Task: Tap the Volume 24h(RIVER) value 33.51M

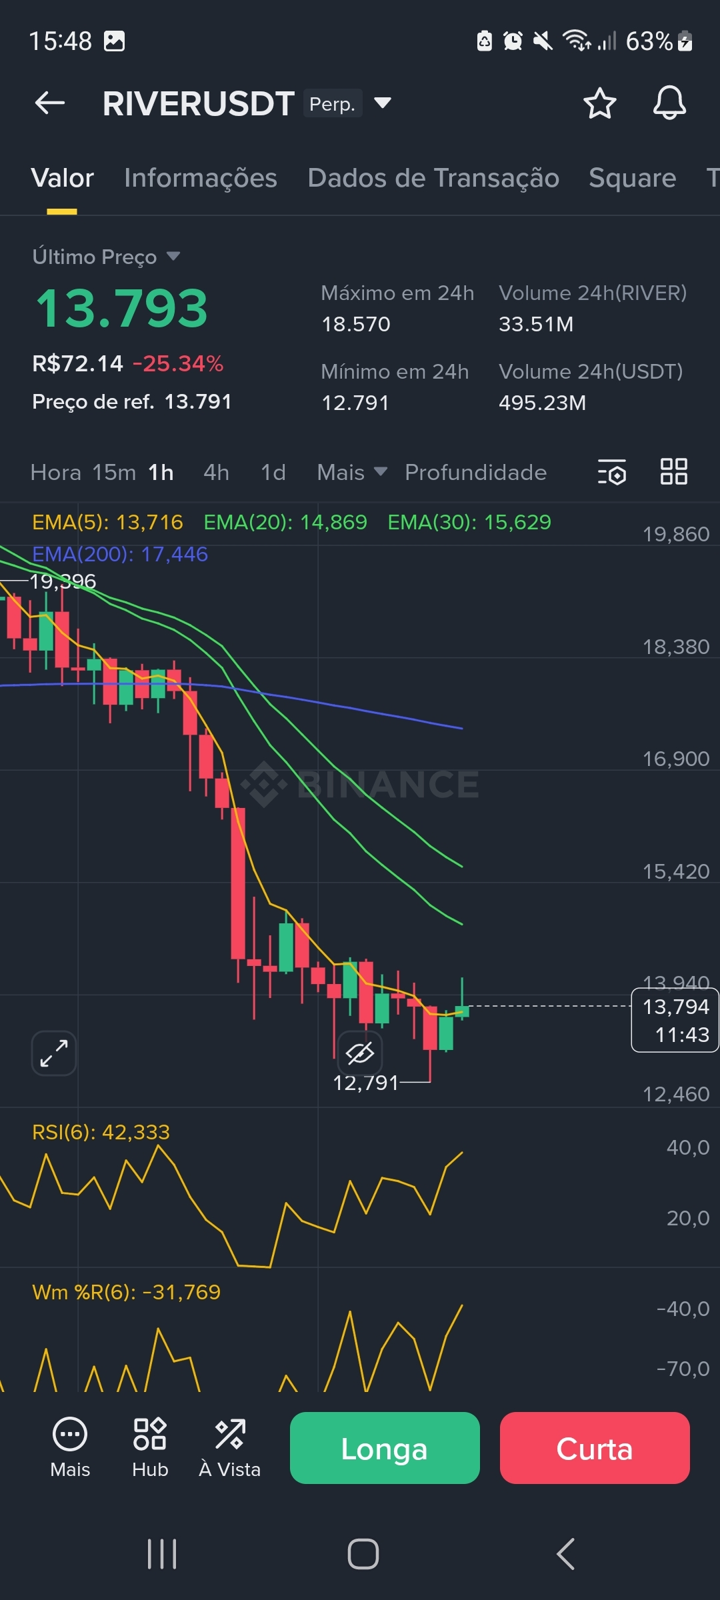Action: tap(536, 324)
